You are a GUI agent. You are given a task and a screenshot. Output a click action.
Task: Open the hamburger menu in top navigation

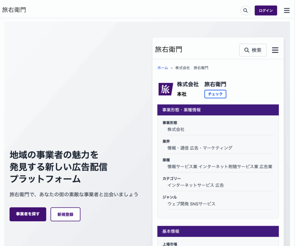(x=287, y=11)
